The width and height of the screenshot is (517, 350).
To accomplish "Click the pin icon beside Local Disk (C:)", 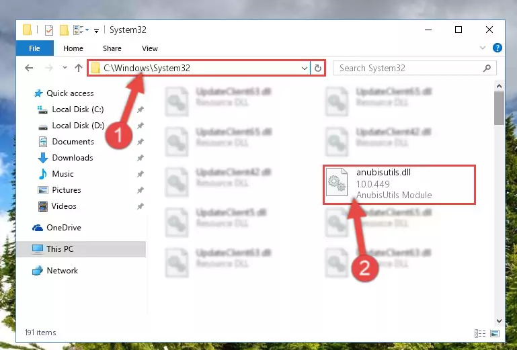I will click(x=141, y=110).
